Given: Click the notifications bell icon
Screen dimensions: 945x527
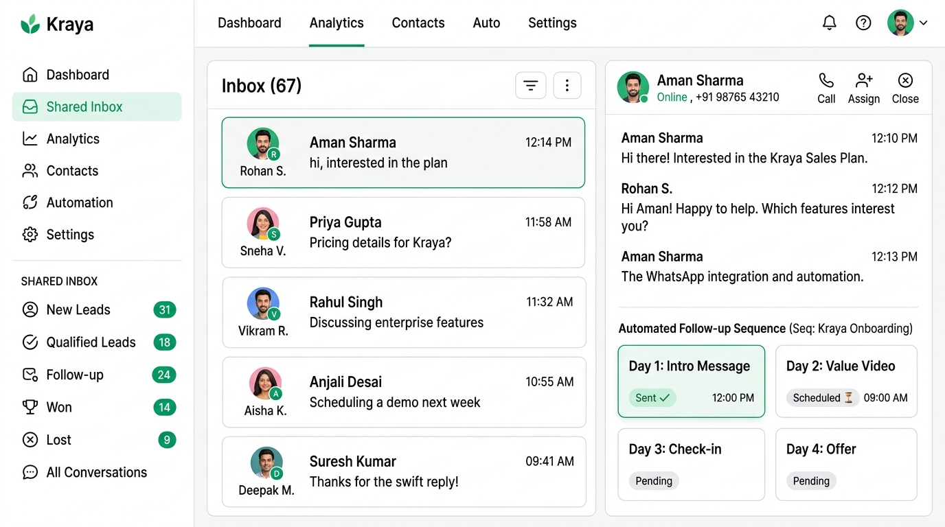Looking at the screenshot, I should (x=830, y=23).
